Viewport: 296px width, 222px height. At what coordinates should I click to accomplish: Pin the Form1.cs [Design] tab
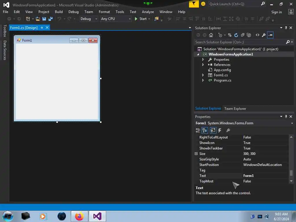tap(42, 27)
